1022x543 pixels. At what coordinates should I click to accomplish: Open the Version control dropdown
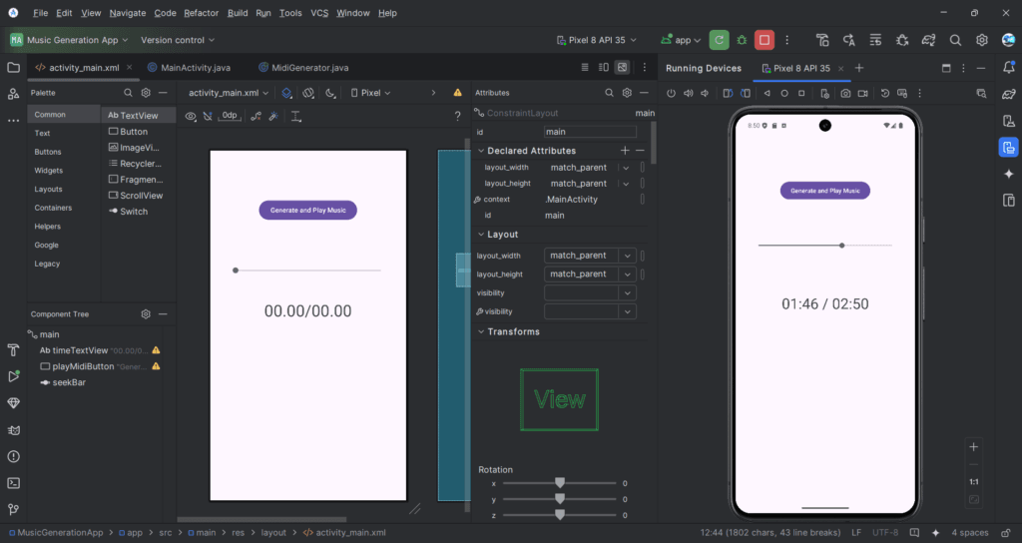pos(178,40)
